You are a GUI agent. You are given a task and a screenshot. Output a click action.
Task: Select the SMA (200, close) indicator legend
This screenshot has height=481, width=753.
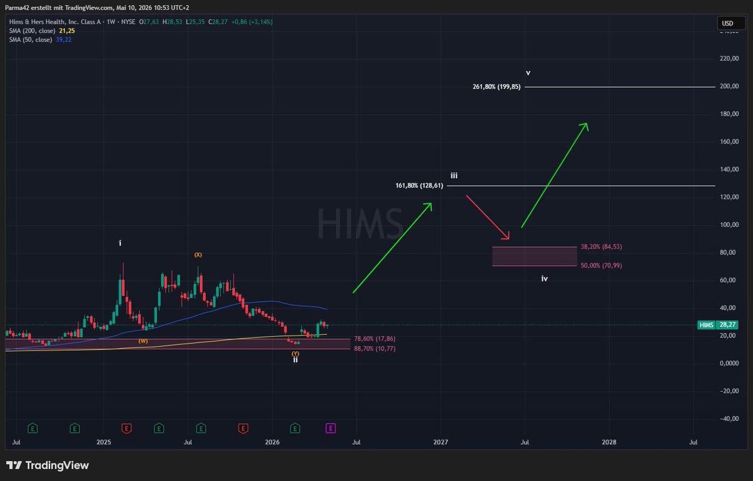[31, 30]
